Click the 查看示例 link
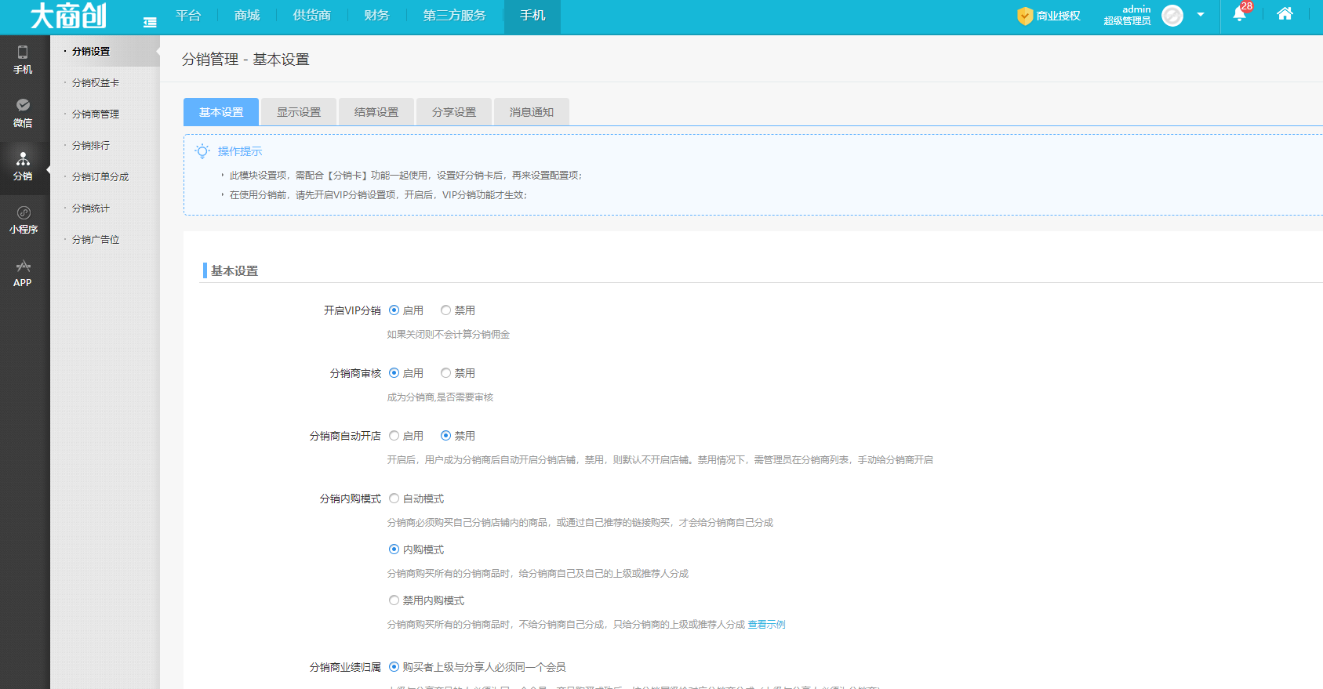The height and width of the screenshot is (689, 1323). [766, 625]
